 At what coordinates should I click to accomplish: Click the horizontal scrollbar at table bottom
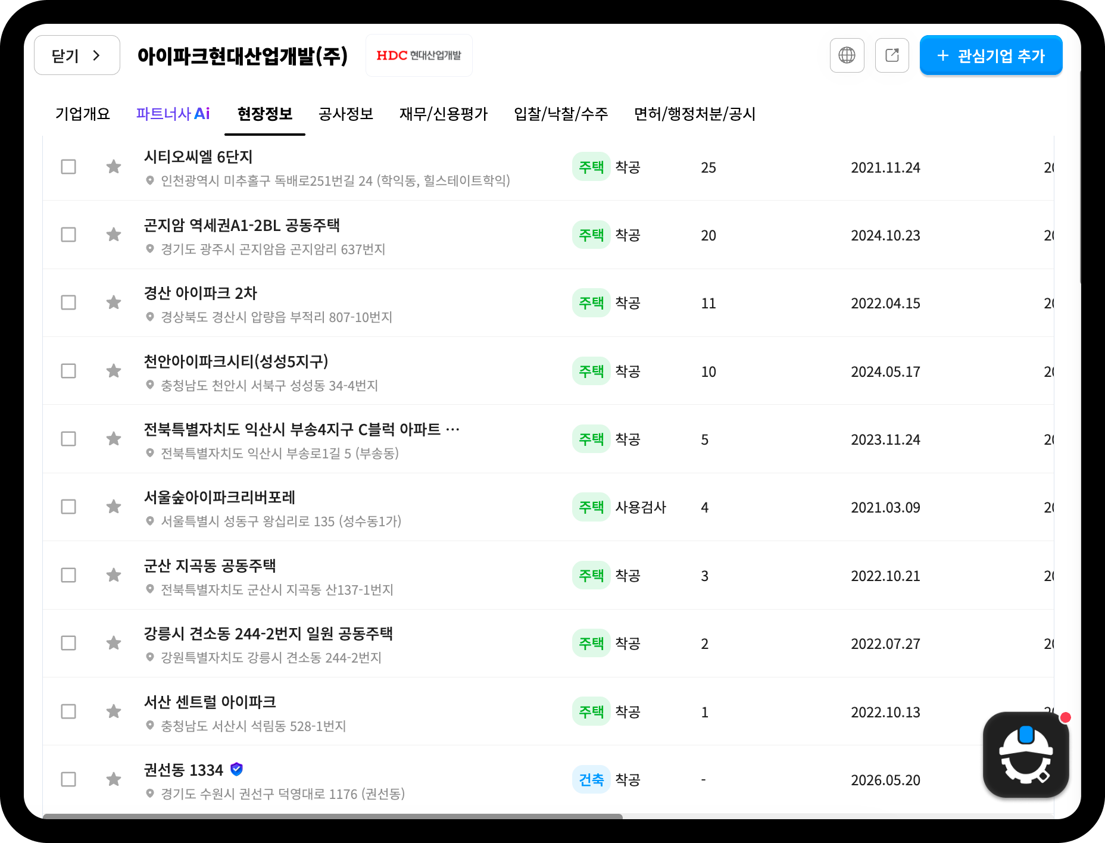tap(333, 816)
